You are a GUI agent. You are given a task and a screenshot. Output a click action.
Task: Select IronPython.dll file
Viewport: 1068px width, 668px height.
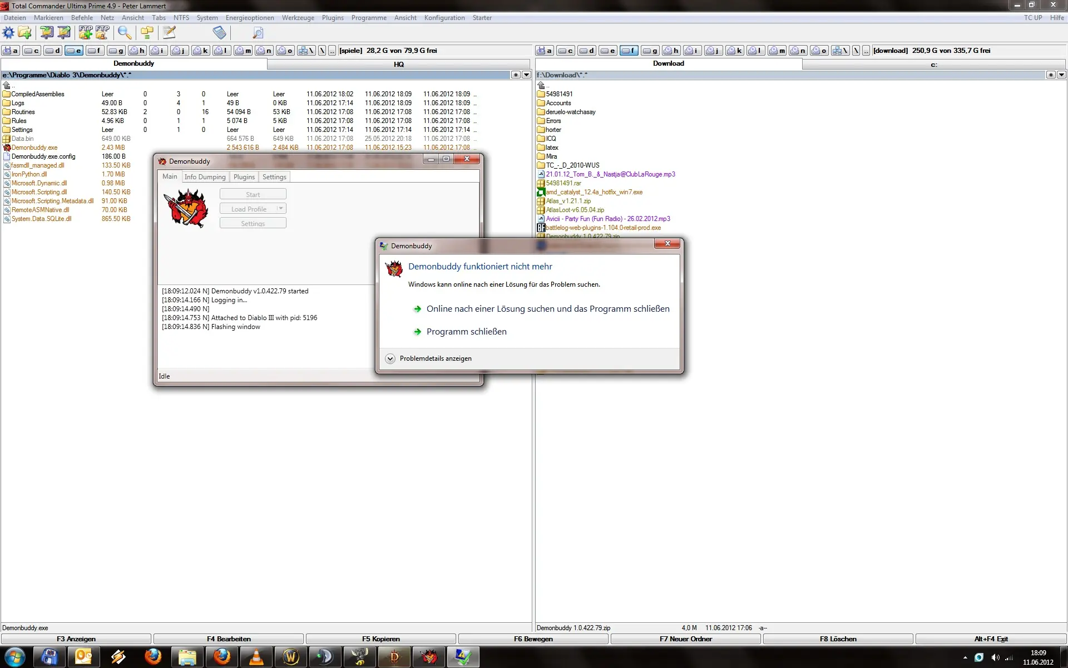click(x=29, y=174)
